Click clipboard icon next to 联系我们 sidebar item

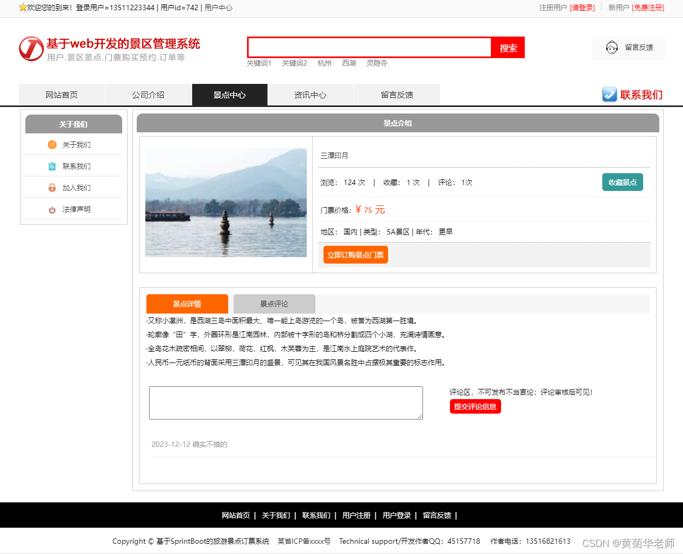pos(52,166)
